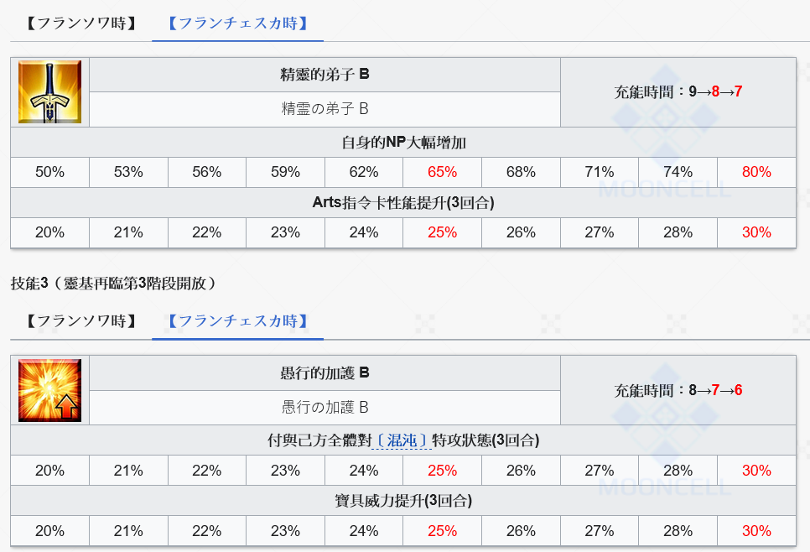Switch to lower フランチェスカ時 tab

click(x=237, y=320)
